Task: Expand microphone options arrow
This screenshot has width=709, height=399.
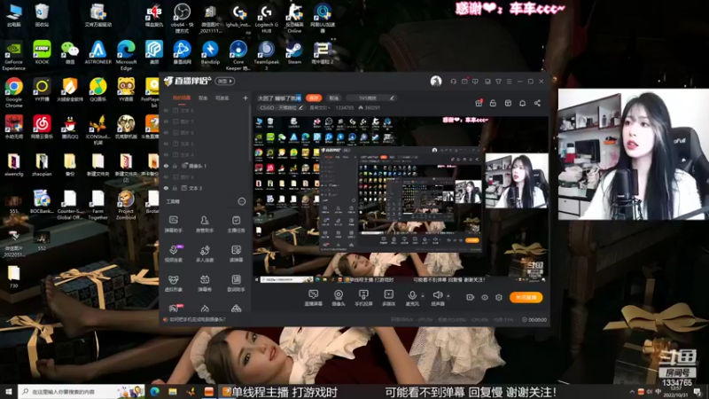Action: pyautogui.click(x=423, y=296)
